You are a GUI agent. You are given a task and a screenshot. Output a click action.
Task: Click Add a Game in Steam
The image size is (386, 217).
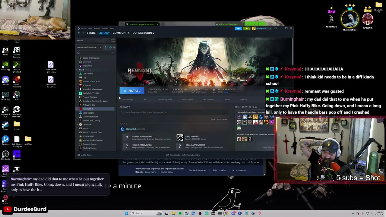(84, 155)
